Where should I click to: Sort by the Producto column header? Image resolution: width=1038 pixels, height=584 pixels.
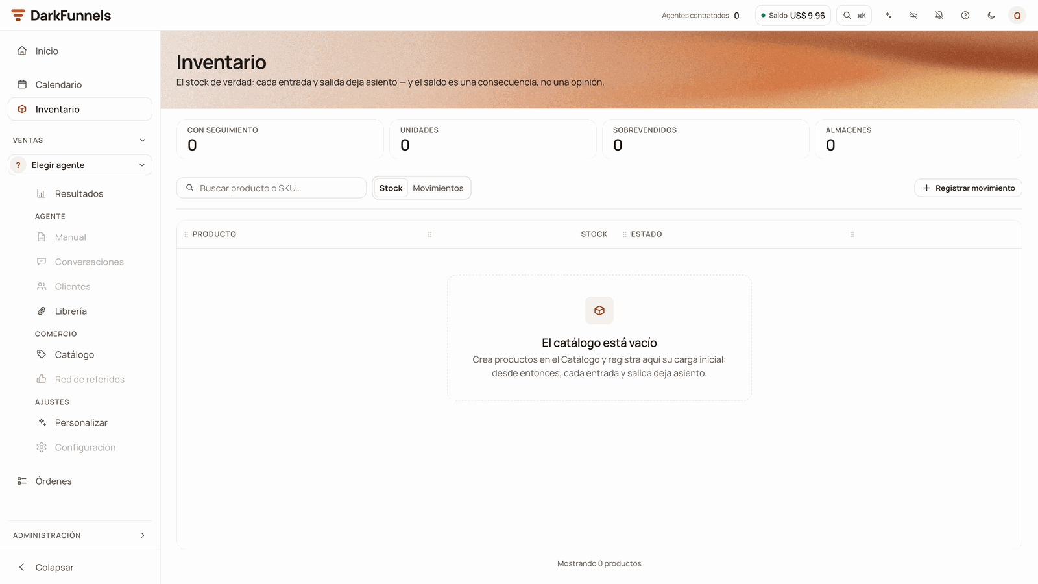(214, 234)
